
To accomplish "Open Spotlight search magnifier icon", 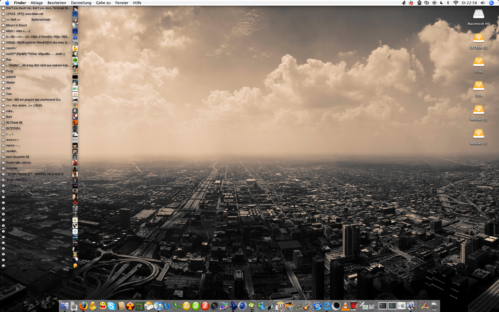I will (491, 3).
